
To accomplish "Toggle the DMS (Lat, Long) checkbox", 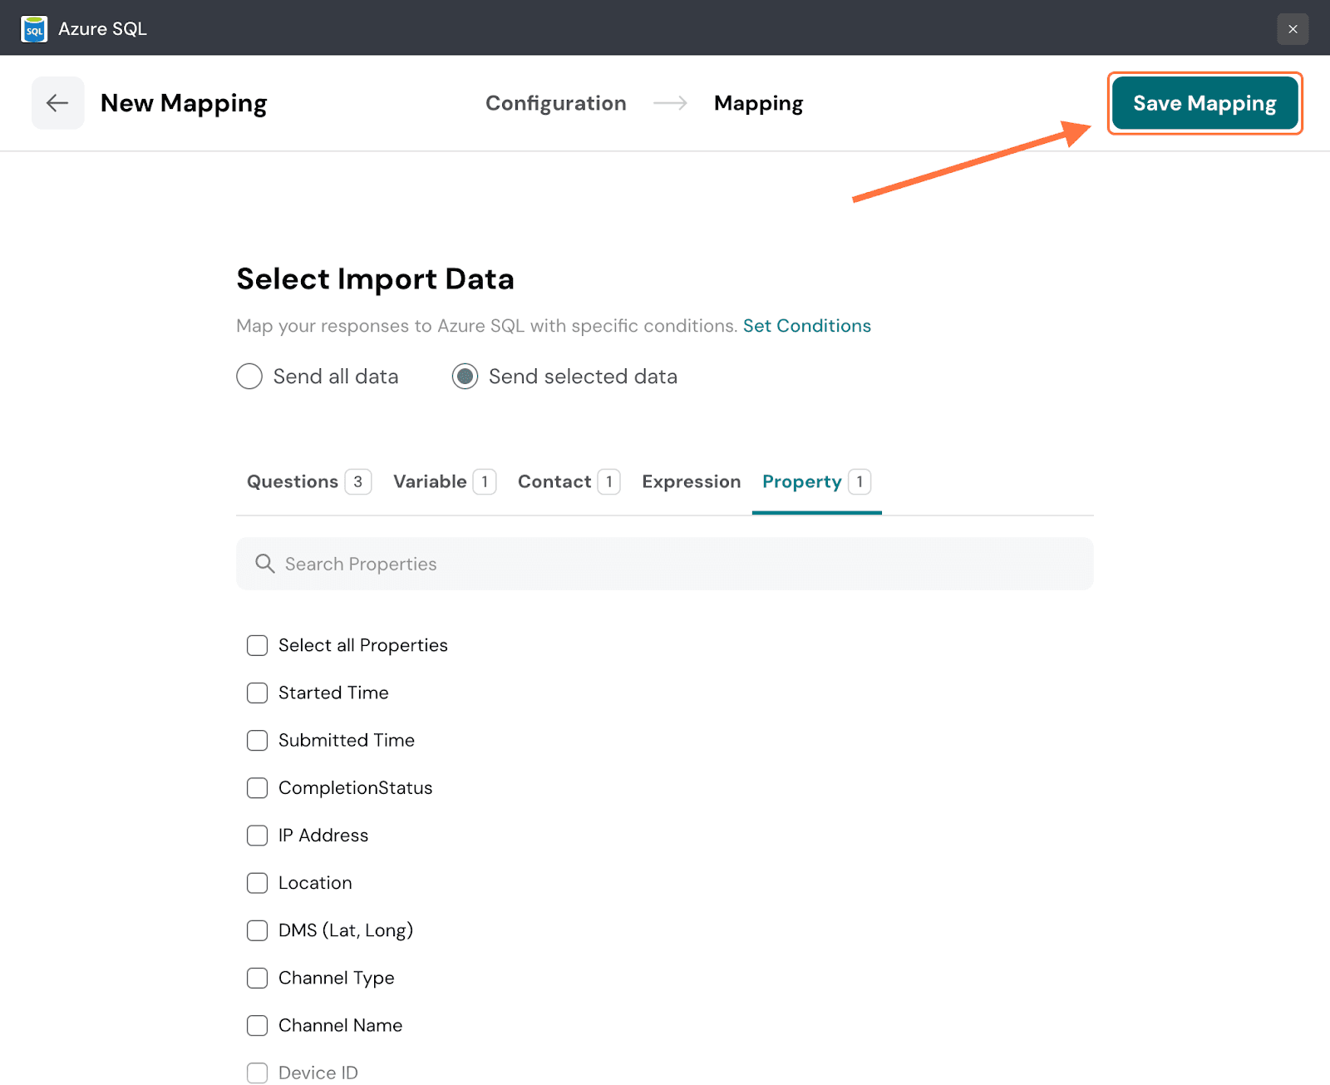I will coord(258,930).
